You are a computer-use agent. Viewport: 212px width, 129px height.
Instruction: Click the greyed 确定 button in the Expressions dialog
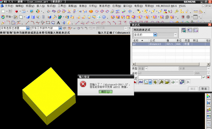click(193, 89)
